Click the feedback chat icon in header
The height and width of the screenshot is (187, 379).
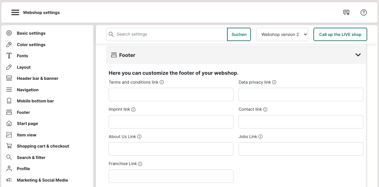click(x=346, y=12)
